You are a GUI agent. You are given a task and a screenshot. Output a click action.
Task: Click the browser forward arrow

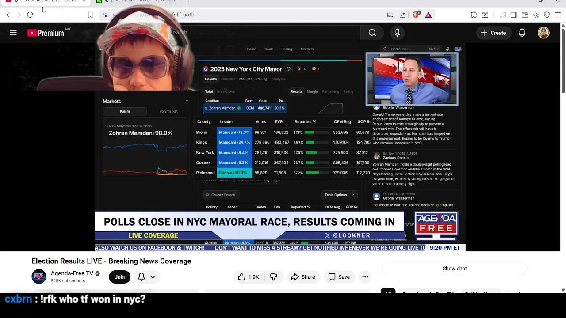[x=19, y=15]
